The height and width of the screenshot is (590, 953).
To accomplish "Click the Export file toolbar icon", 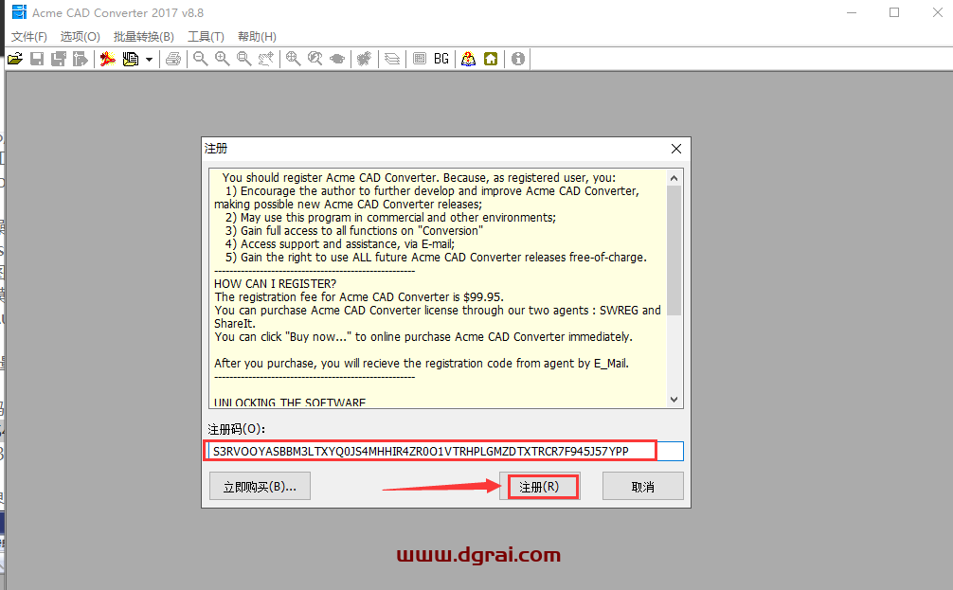I will 81,59.
